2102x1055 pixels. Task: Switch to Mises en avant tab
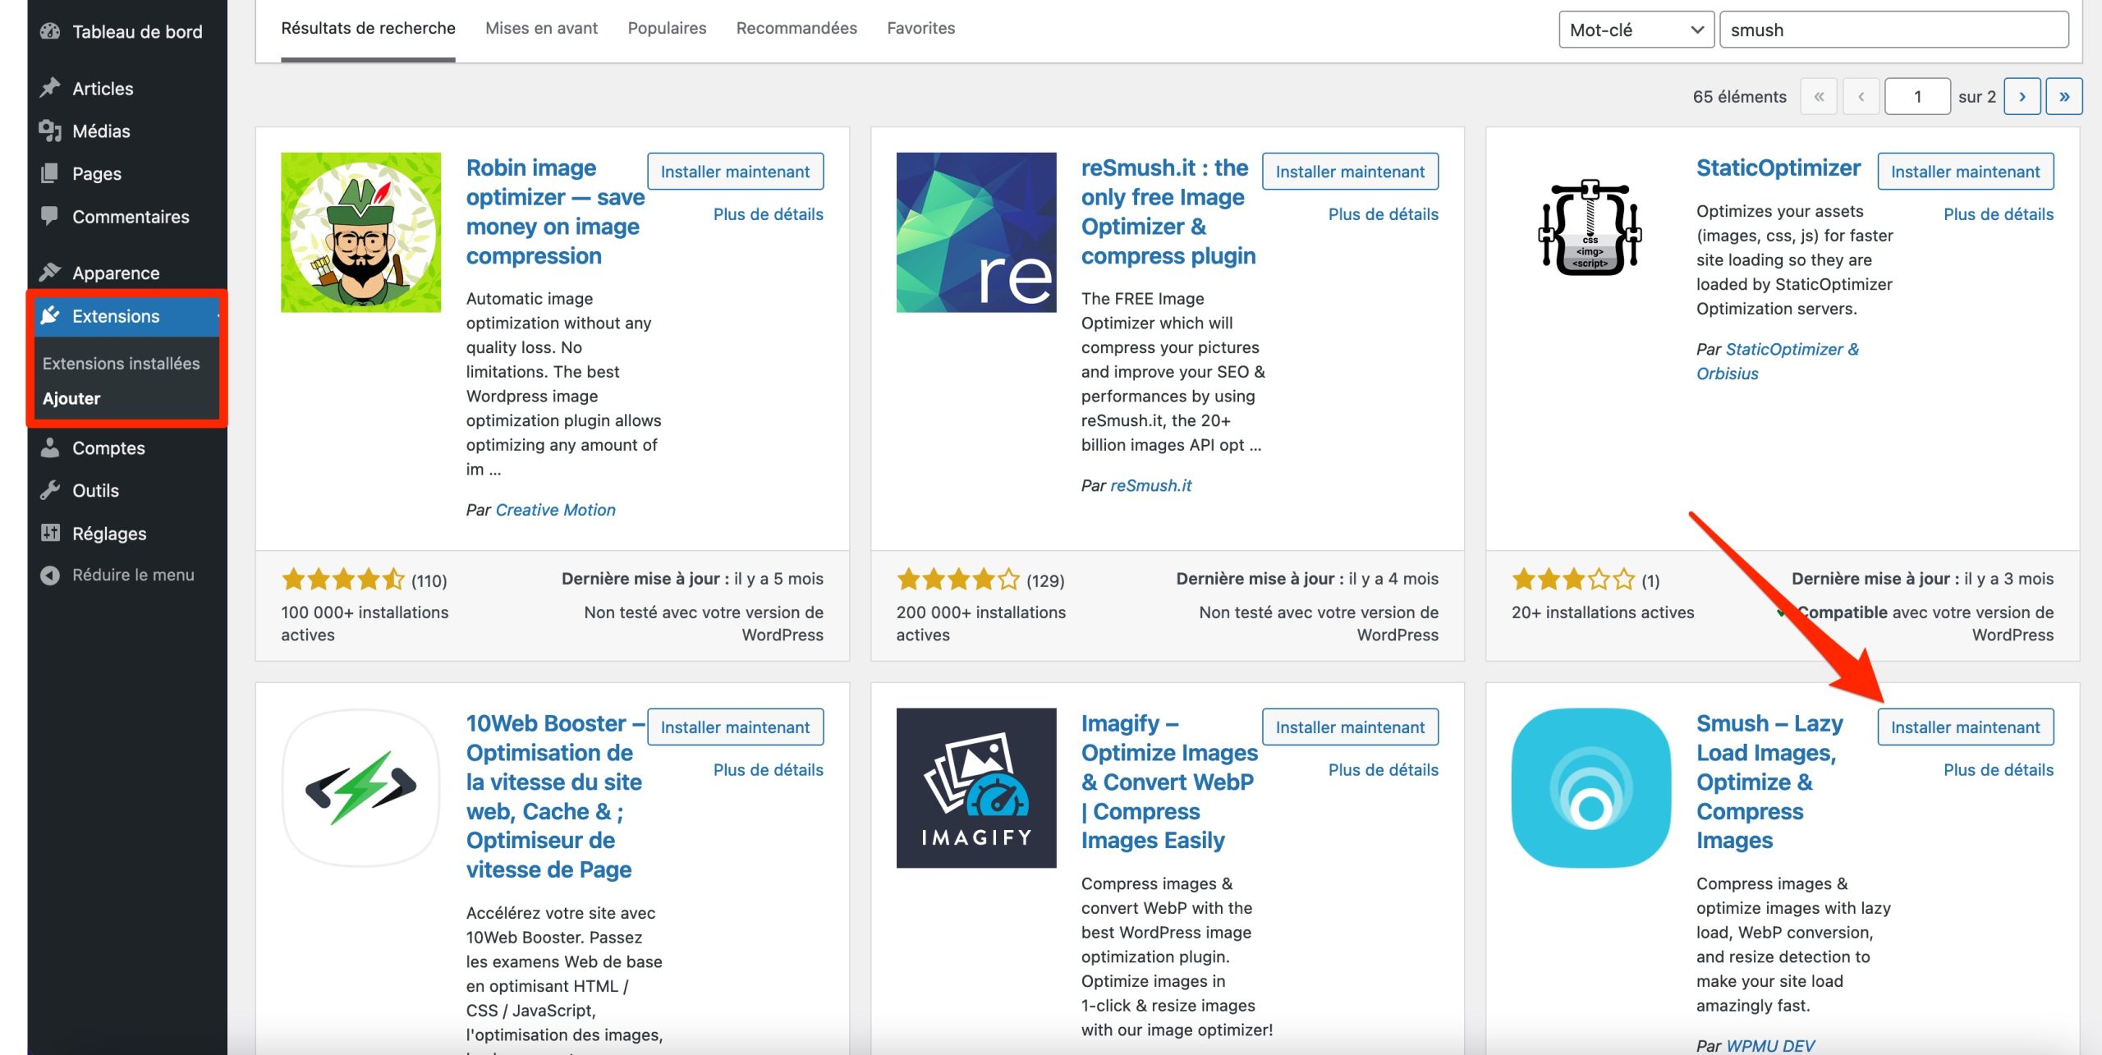click(541, 28)
